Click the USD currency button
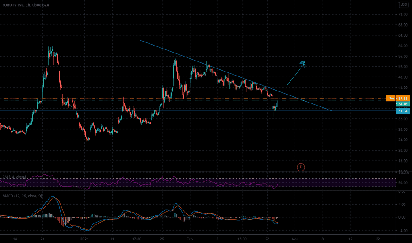 [x=404, y=4]
